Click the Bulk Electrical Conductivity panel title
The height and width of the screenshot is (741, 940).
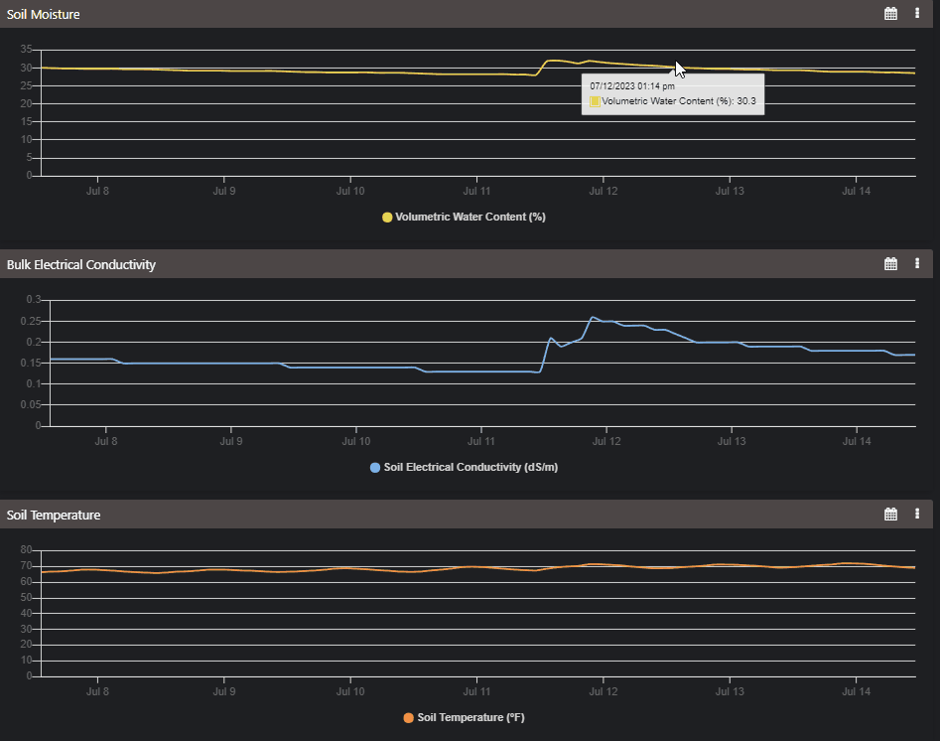tap(80, 264)
